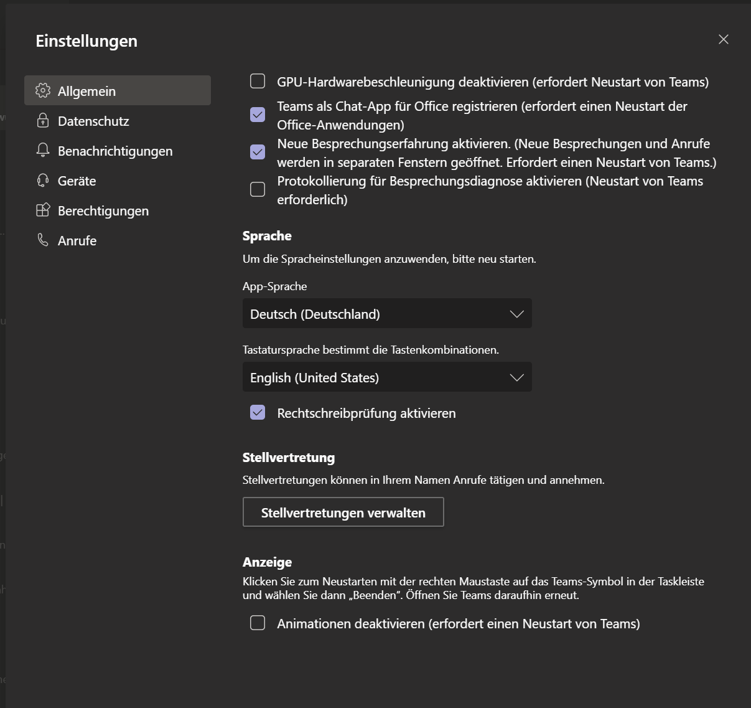Click the headset icon for Geräte
Image resolution: width=751 pixels, height=708 pixels.
pyautogui.click(x=43, y=181)
